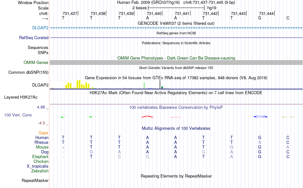Click the light green bar in GTEx chart
Viewport: 303px width, 188px height.
pyautogui.click(x=144, y=86)
